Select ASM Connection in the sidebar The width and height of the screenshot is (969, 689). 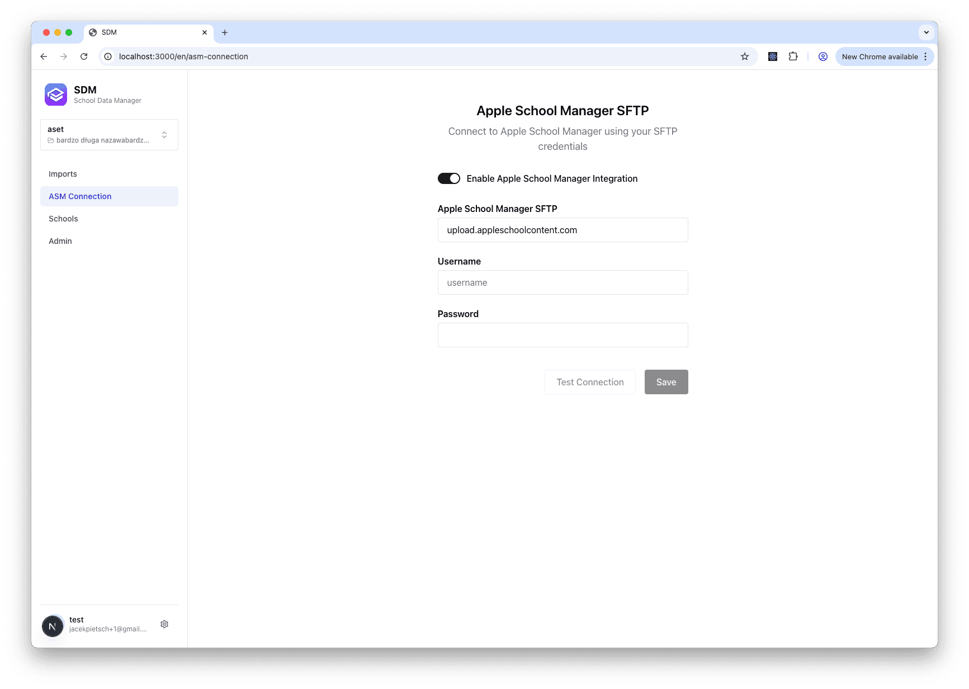pyautogui.click(x=109, y=196)
